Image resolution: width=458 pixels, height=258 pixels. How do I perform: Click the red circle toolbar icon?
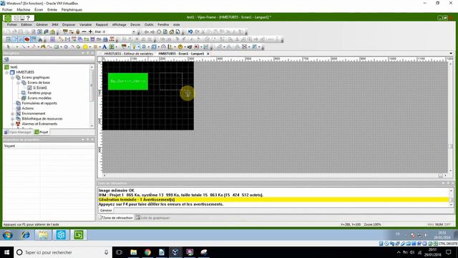pyautogui.click(x=27, y=39)
